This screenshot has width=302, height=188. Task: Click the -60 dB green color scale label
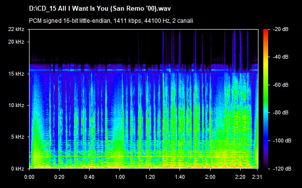tap(281, 85)
